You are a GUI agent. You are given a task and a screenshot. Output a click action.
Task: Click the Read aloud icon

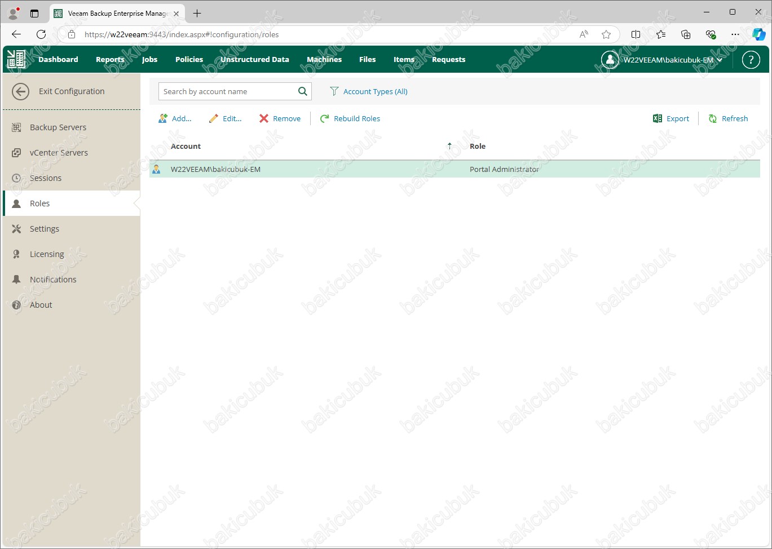[x=584, y=34]
